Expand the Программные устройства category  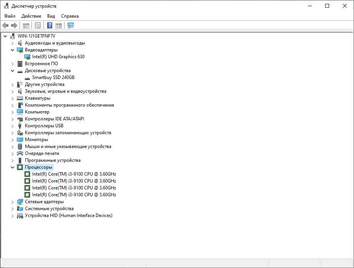12,161
